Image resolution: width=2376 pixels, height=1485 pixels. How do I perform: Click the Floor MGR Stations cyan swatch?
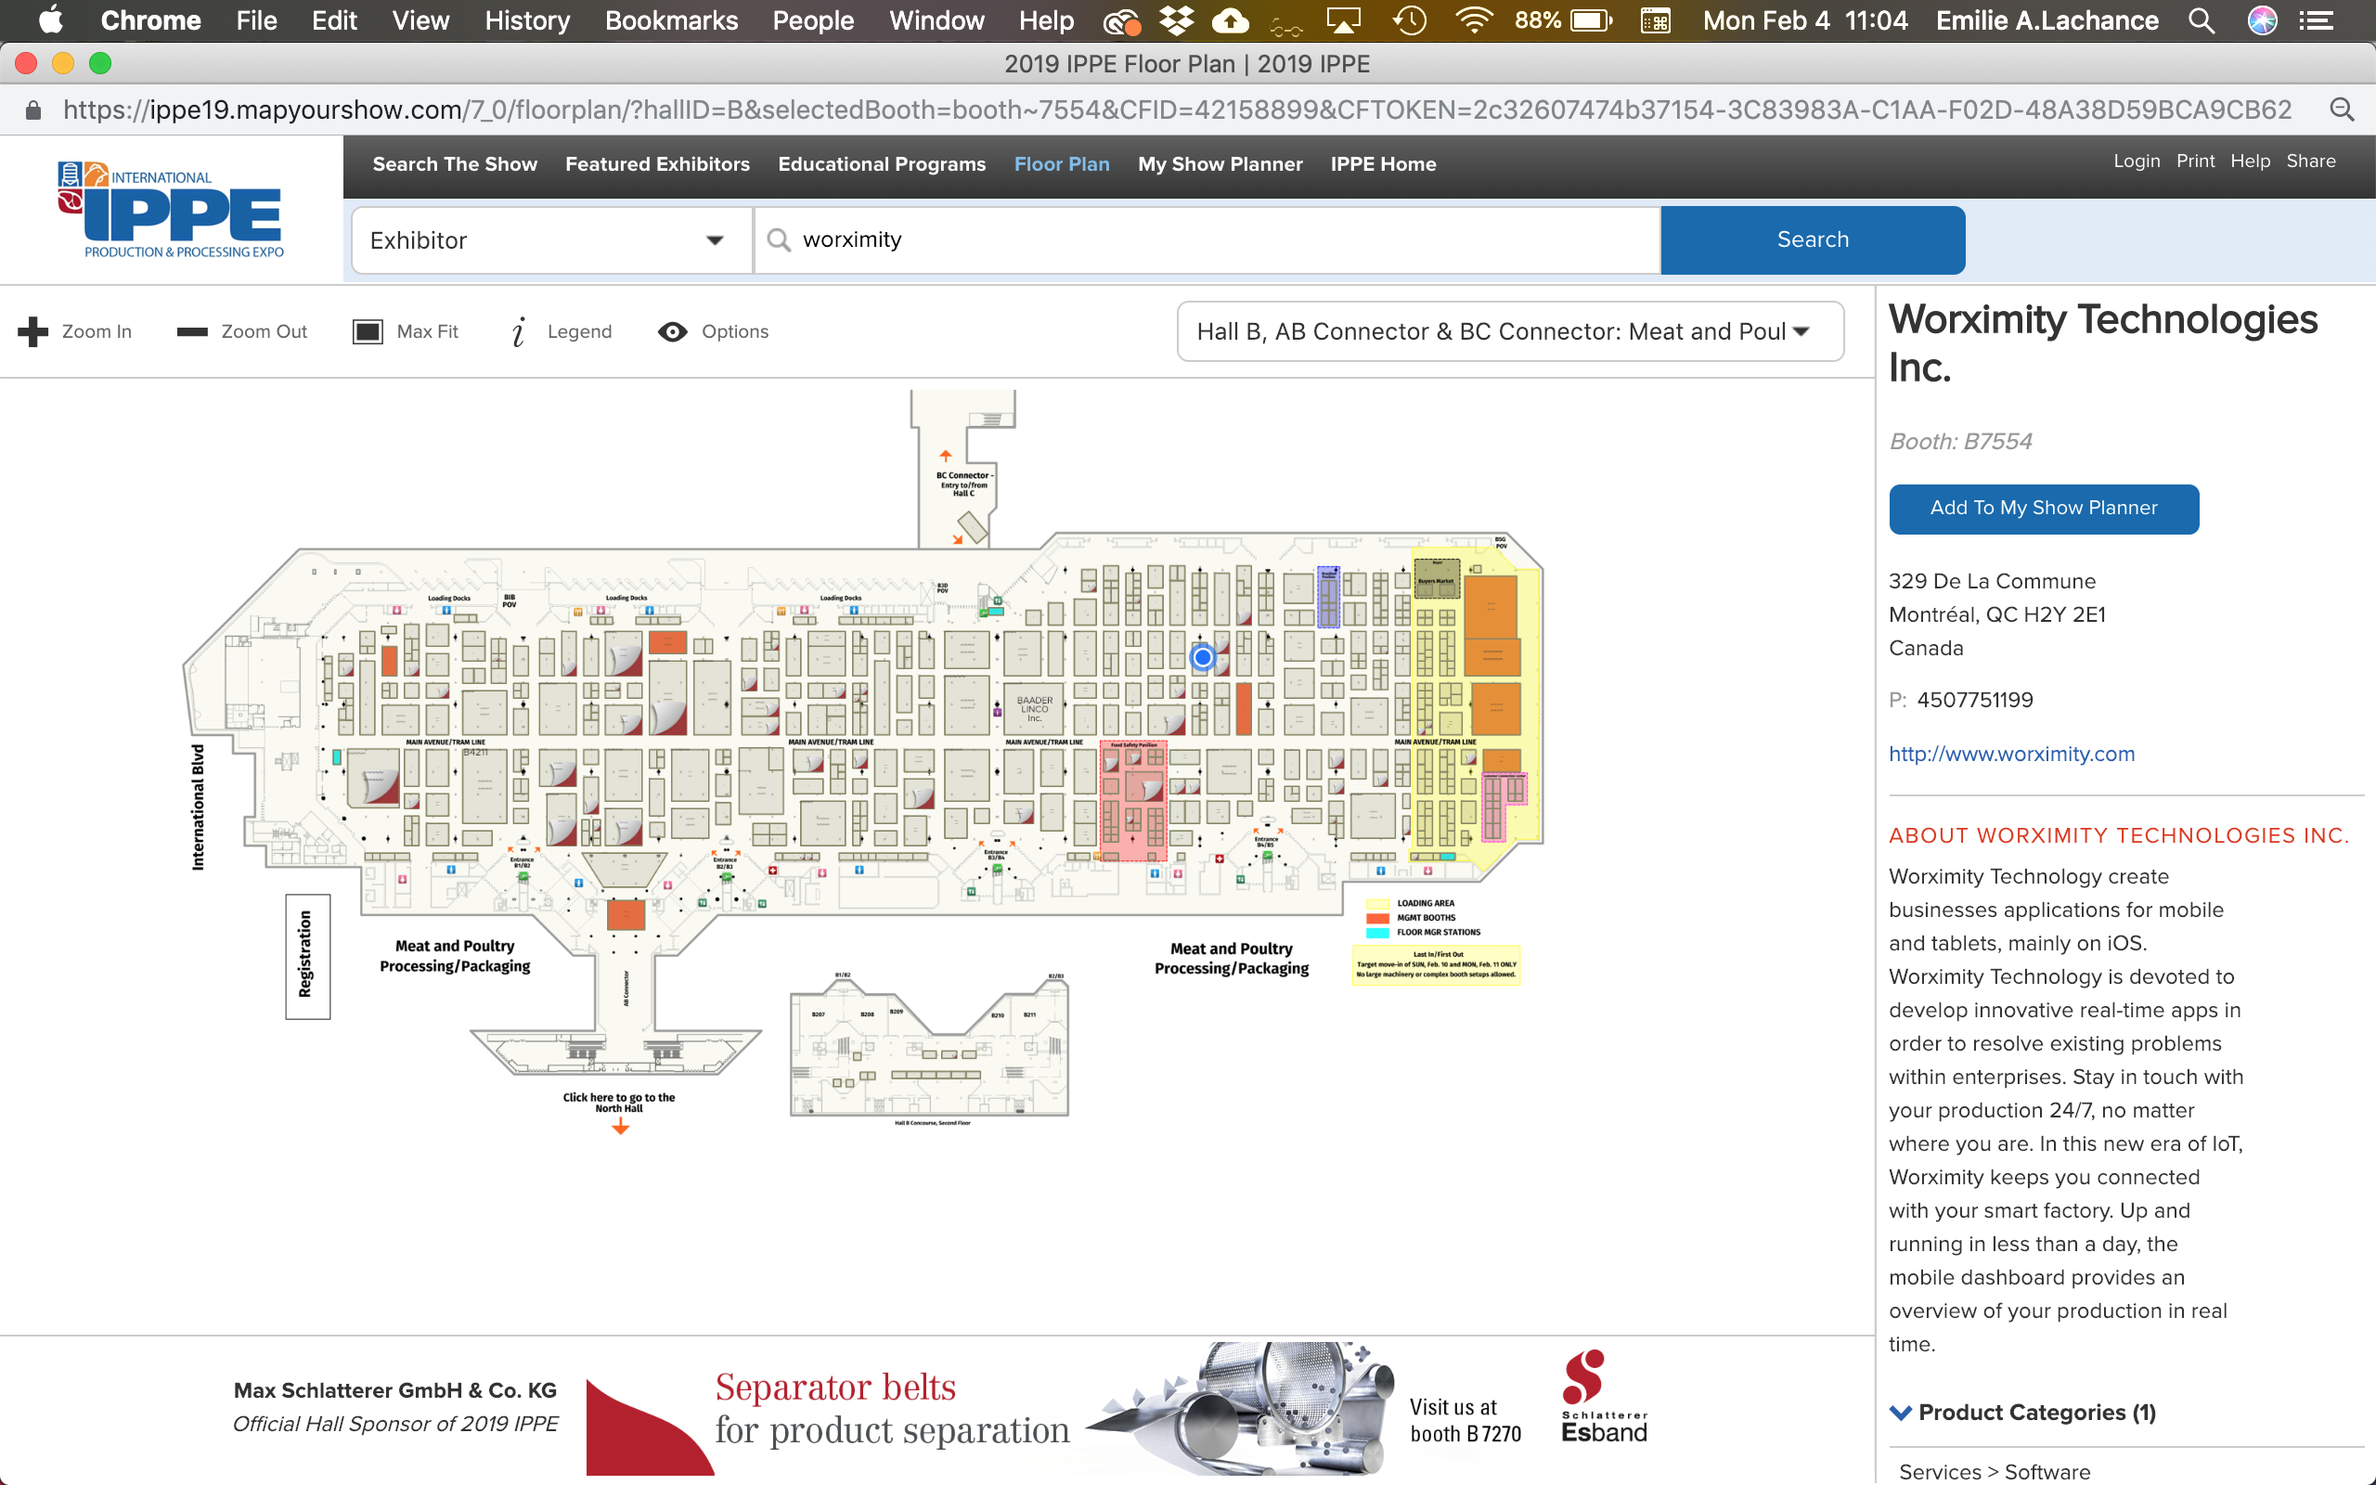[x=1377, y=932]
